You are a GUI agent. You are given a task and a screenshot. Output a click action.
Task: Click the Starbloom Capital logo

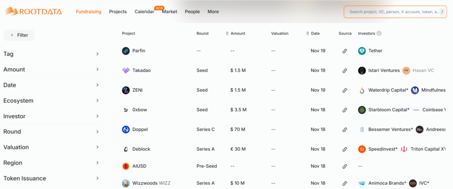tap(362, 110)
